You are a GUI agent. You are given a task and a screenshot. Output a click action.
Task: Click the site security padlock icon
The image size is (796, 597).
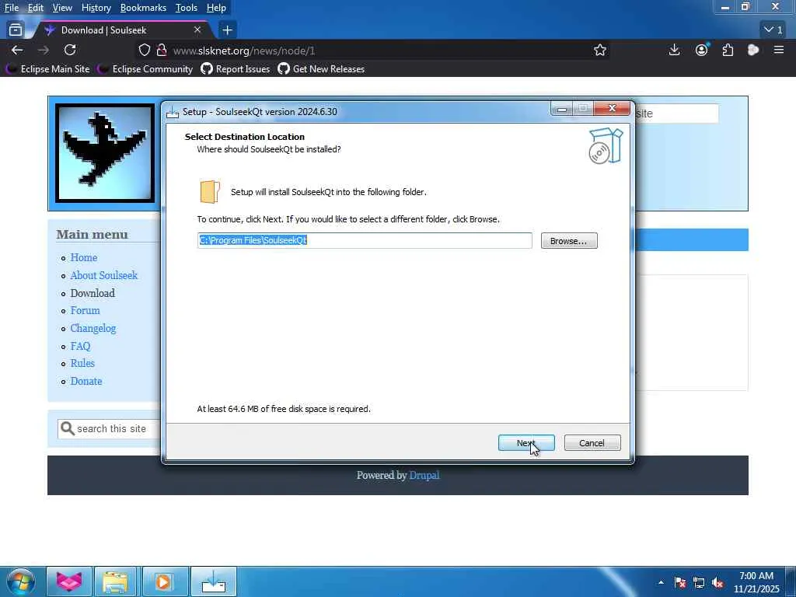point(162,51)
